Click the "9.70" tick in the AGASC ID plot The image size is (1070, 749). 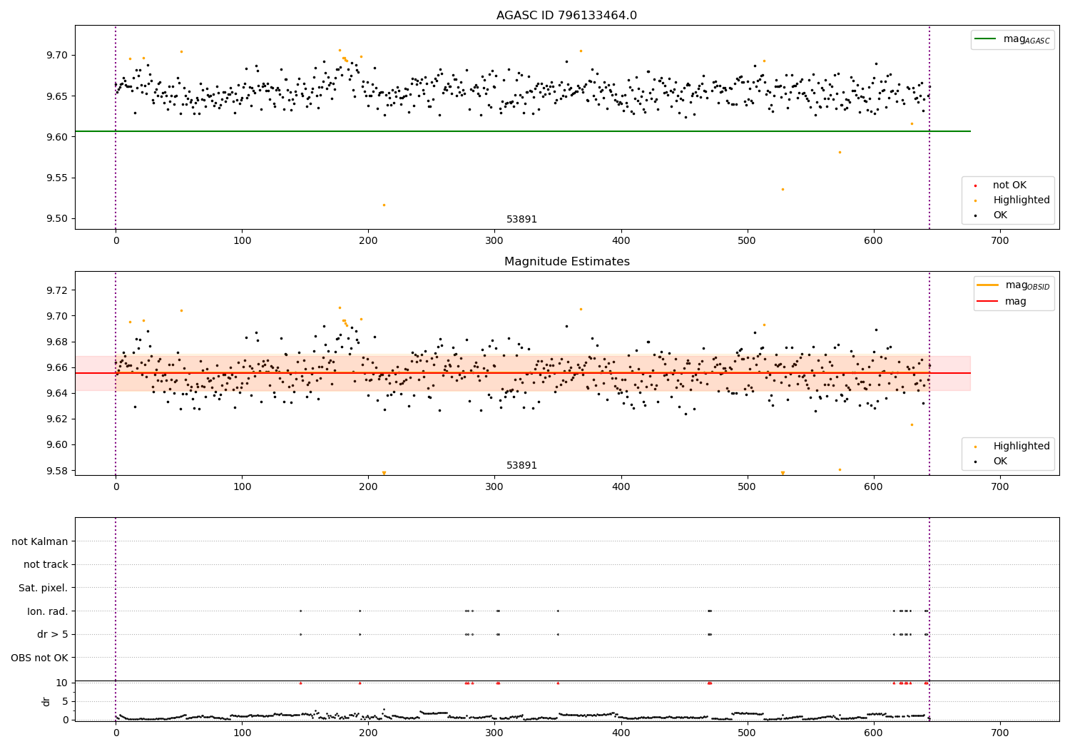coord(56,55)
